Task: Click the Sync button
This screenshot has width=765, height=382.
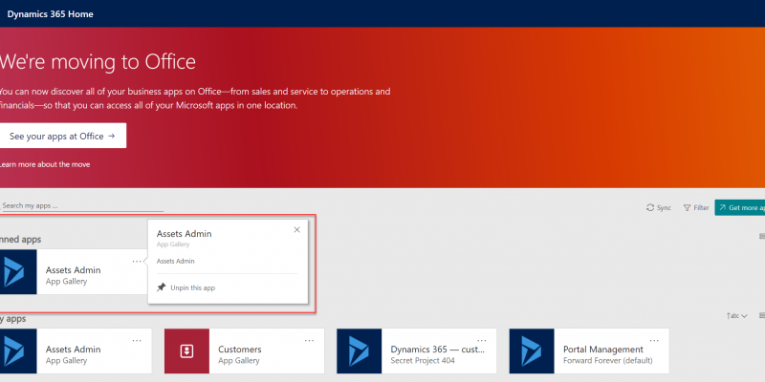Action: [x=659, y=207]
